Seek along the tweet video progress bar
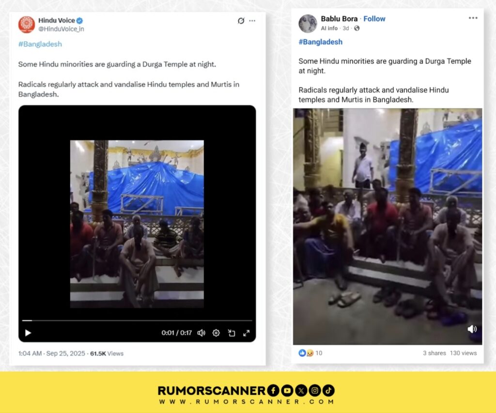The width and height of the screenshot is (496, 413). (x=137, y=321)
